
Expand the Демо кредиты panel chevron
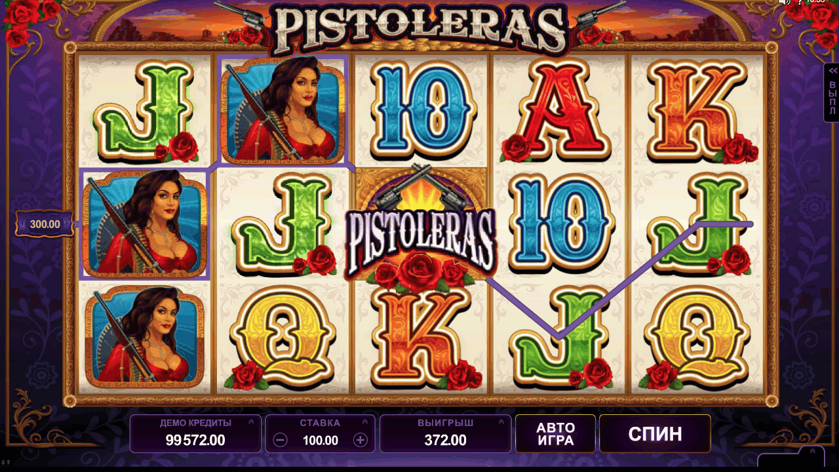[251, 422]
